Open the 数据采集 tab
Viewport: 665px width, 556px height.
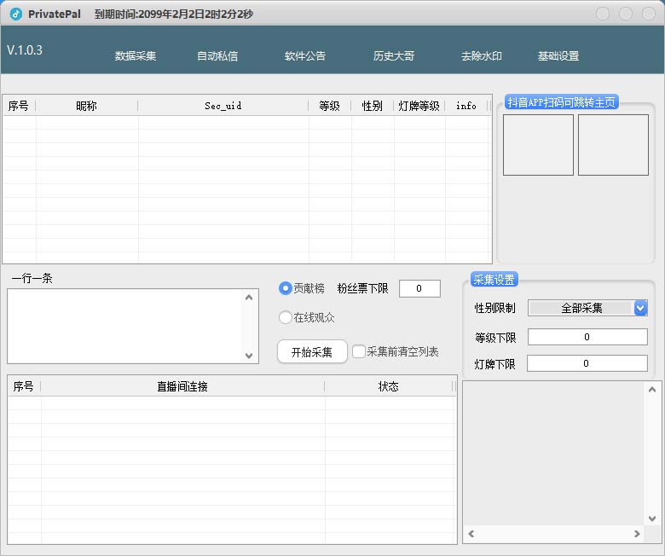(136, 56)
